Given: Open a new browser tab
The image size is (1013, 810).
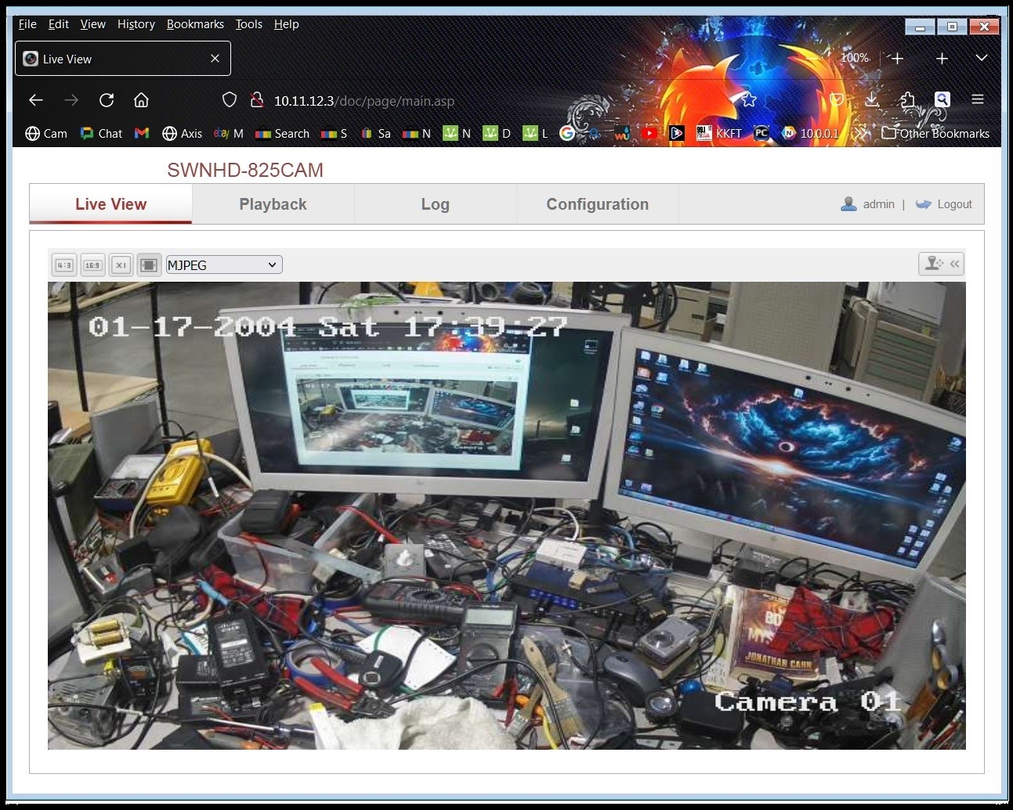Looking at the screenshot, I should [x=942, y=59].
